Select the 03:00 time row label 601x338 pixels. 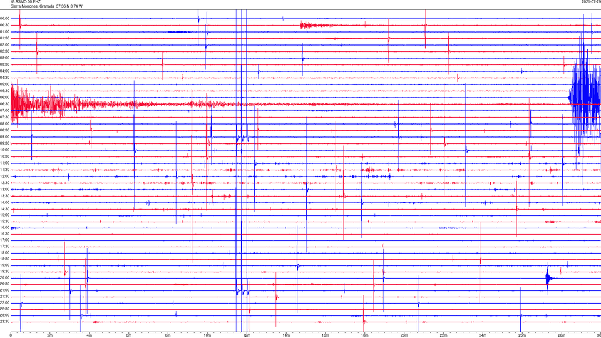[x=4, y=58]
